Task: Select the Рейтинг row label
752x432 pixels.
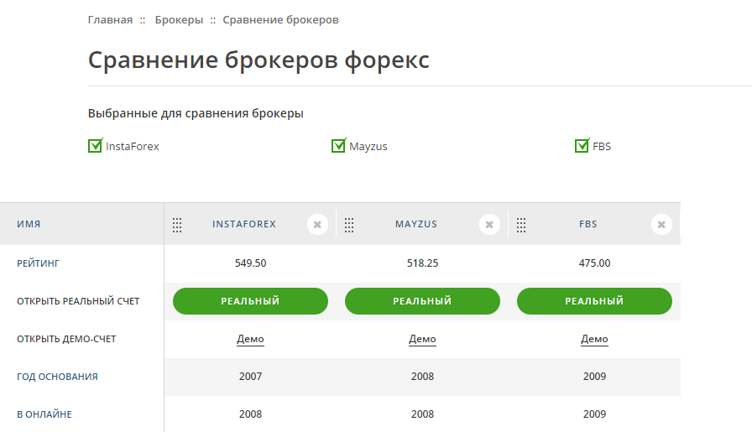Action: (38, 263)
